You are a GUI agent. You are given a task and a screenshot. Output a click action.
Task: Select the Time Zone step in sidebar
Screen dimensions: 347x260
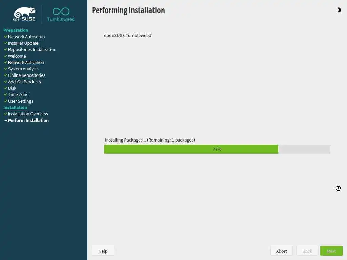pos(18,95)
